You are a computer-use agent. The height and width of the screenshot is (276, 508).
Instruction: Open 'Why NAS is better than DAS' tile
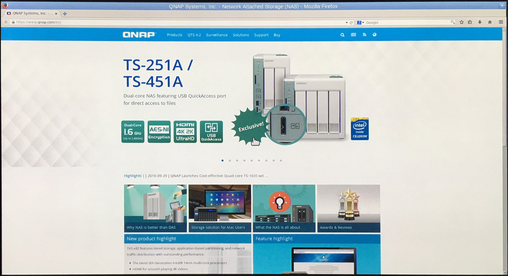coord(155,208)
